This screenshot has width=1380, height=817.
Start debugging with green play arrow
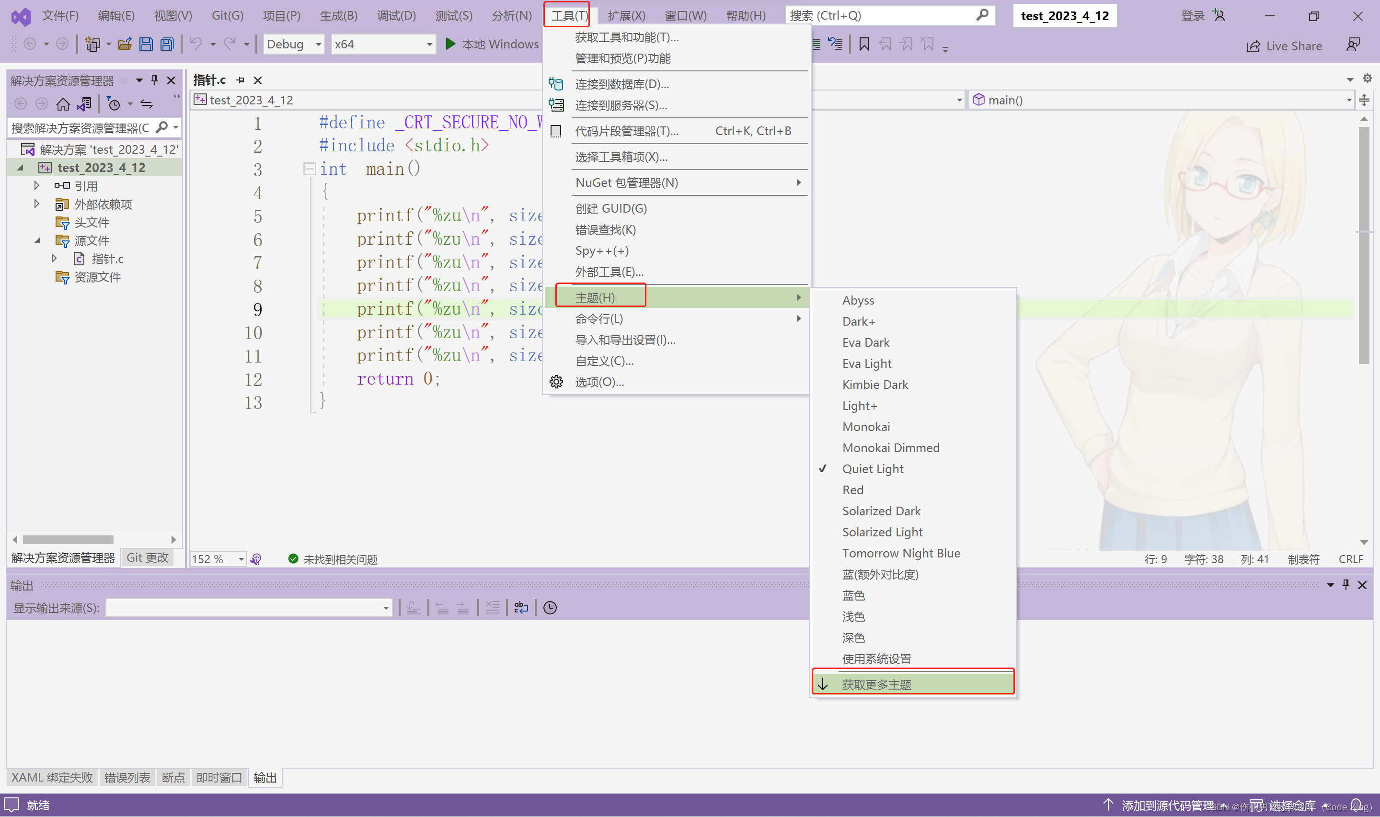coord(450,44)
